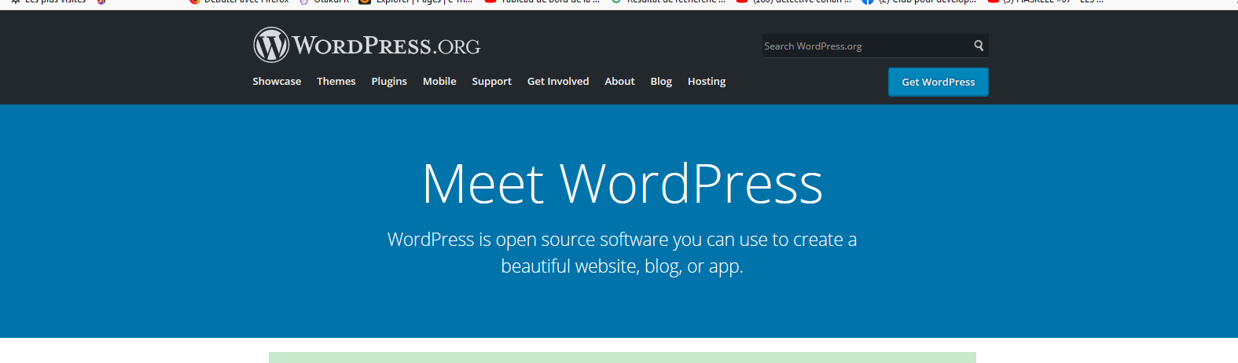Select the Mobile menu item
The height and width of the screenshot is (363, 1238).
(x=439, y=81)
